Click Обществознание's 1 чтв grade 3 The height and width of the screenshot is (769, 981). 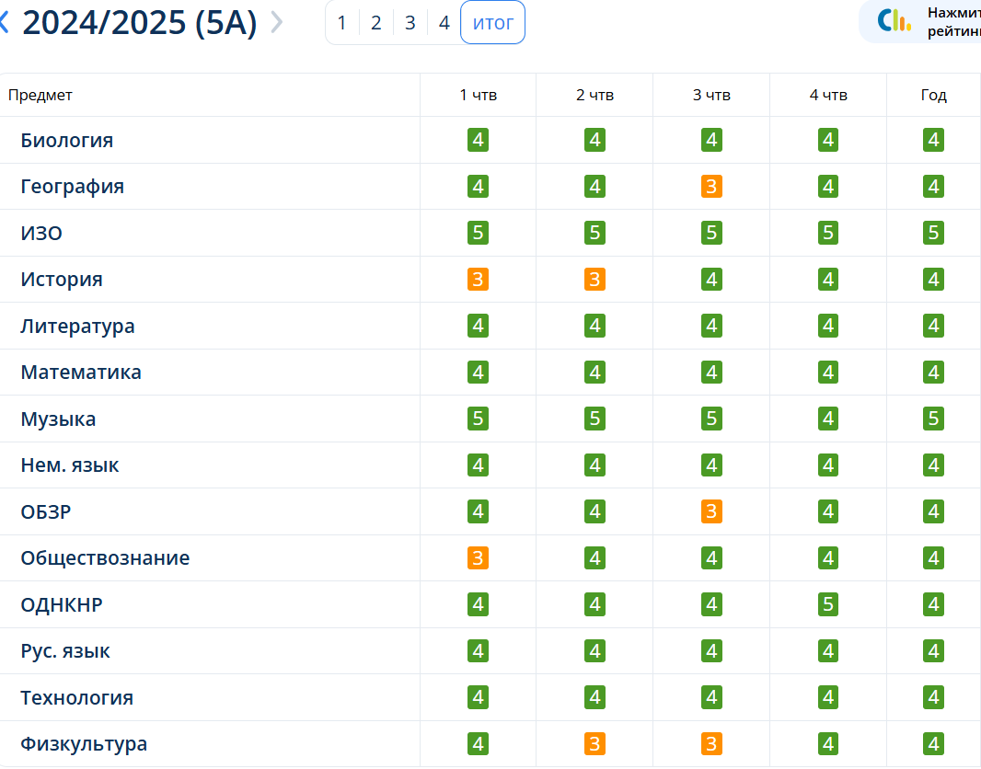click(x=478, y=557)
